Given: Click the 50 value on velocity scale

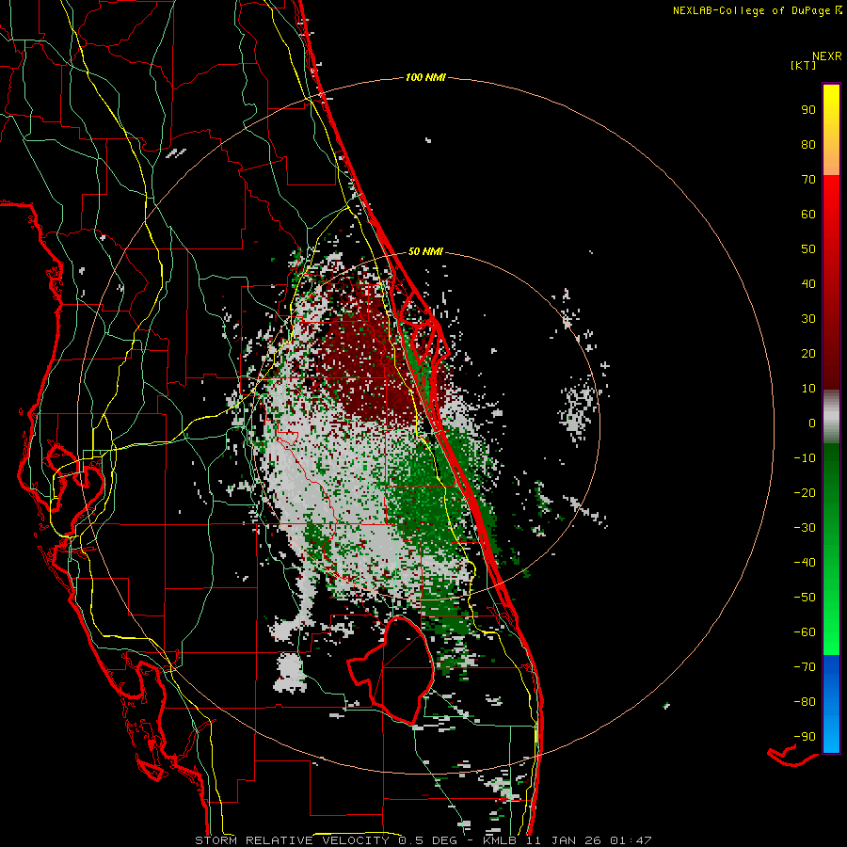Looking at the screenshot, I should (x=808, y=249).
